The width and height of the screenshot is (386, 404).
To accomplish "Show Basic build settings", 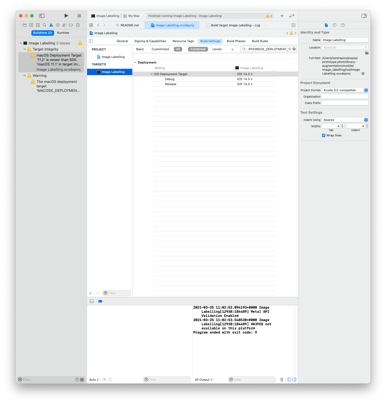I will (140, 49).
